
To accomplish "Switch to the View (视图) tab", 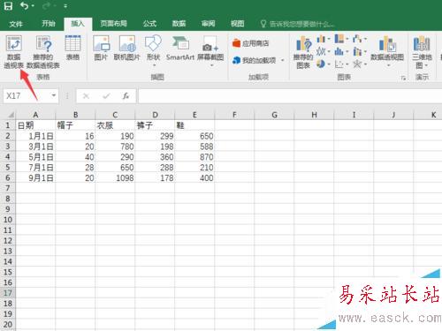I will point(238,24).
